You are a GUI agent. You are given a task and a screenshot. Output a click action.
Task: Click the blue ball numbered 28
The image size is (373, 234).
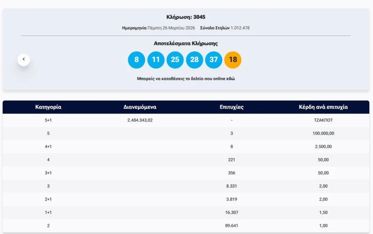pos(194,60)
